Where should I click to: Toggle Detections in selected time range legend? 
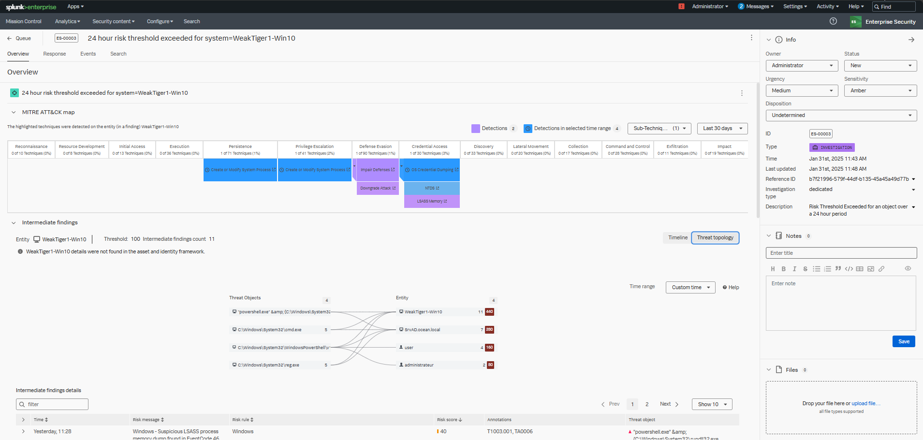(x=572, y=129)
